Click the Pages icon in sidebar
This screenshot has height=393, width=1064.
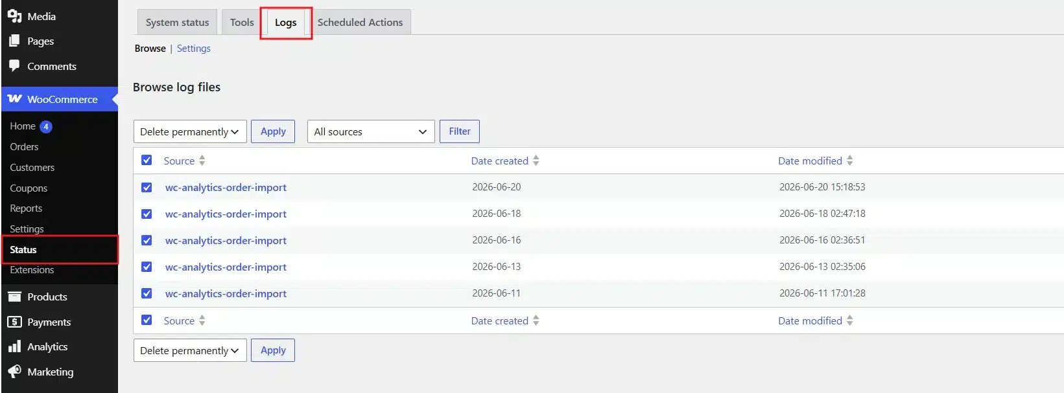pyautogui.click(x=14, y=41)
